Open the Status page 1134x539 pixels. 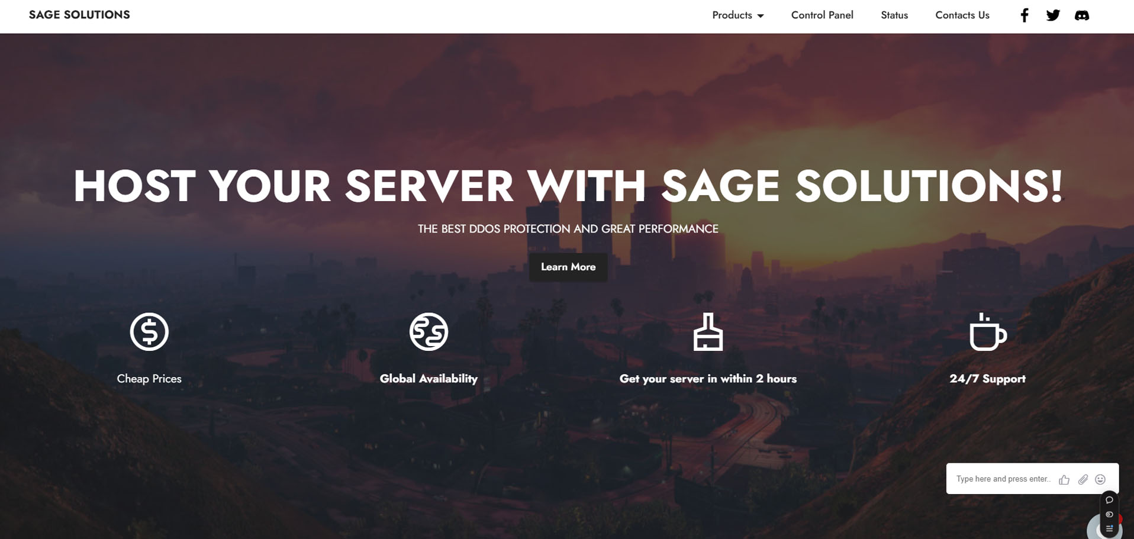click(894, 15)
